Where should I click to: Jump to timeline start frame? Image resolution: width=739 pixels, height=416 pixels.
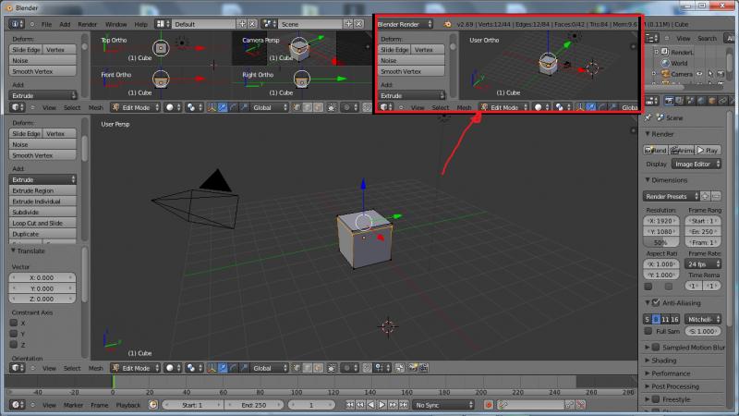pos(350,405)
